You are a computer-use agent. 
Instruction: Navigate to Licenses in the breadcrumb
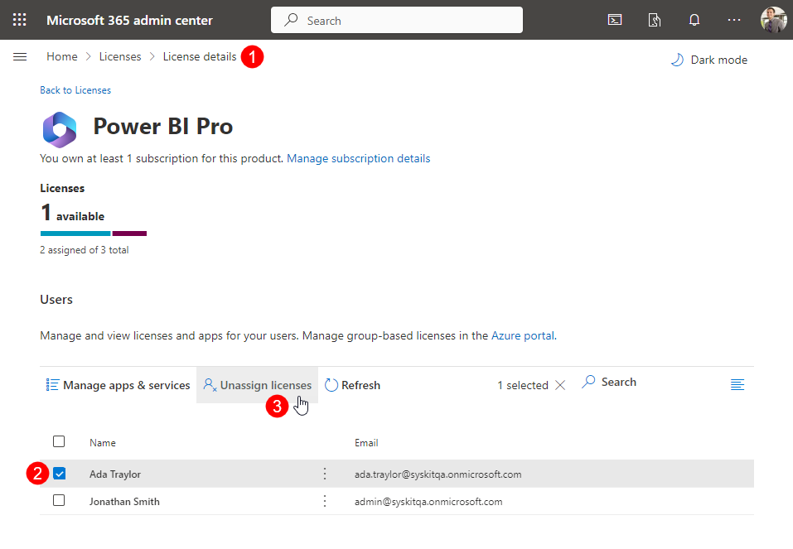pos(120,56)
